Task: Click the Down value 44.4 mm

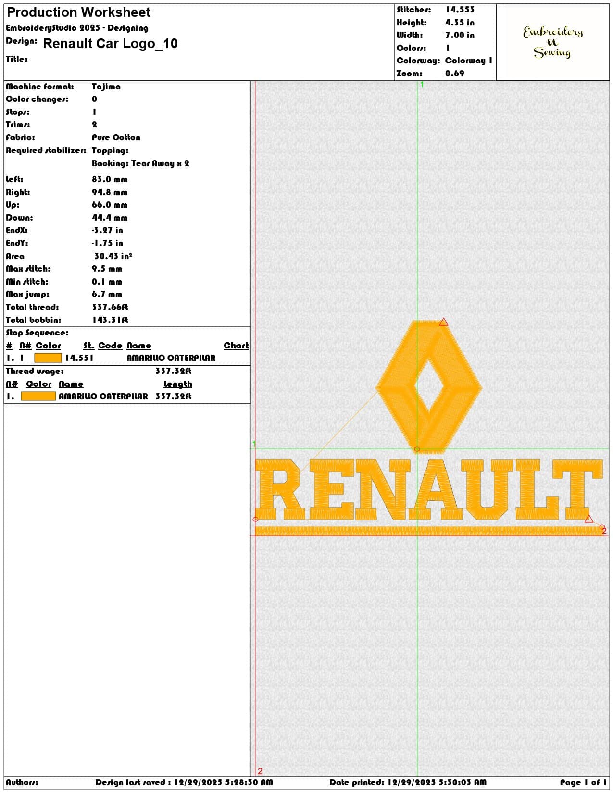Action: click(110, 218)
